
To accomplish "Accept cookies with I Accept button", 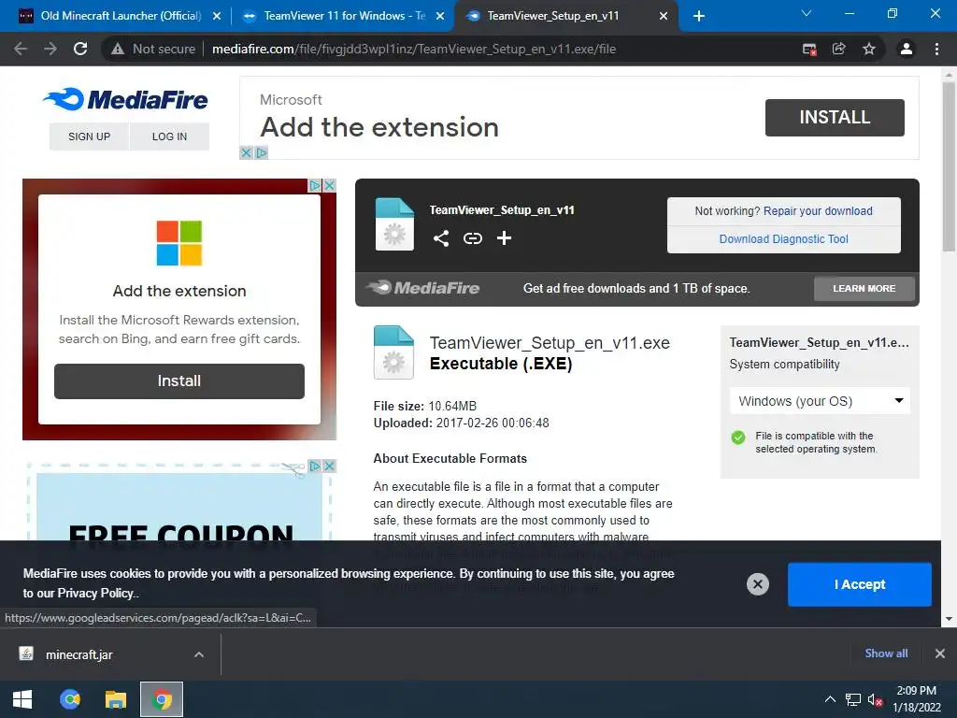I will (860, 584).
